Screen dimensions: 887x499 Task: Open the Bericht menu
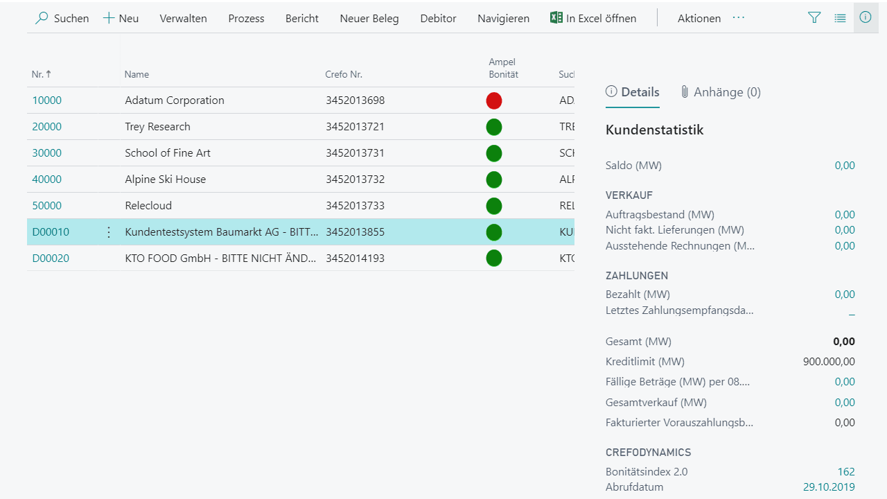[x=302, y=19]
